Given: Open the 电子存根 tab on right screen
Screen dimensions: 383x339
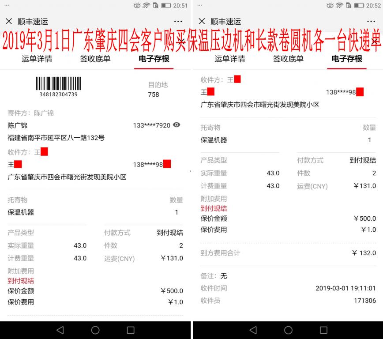Looking at the screenshot, I should coord(346,58).
